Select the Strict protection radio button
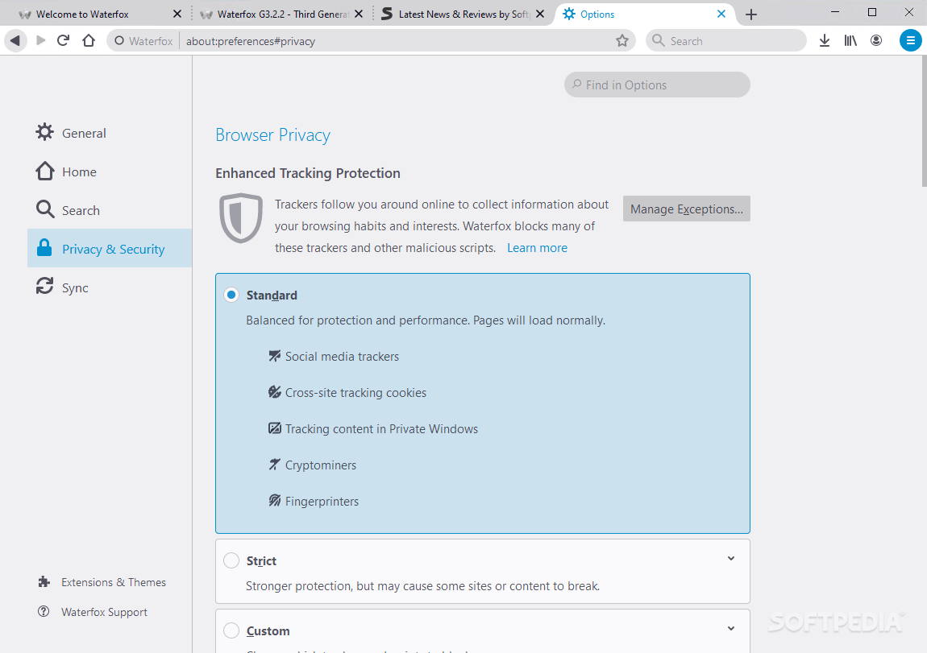The height and width of the screenshot is (653, 927). [231, 560]
